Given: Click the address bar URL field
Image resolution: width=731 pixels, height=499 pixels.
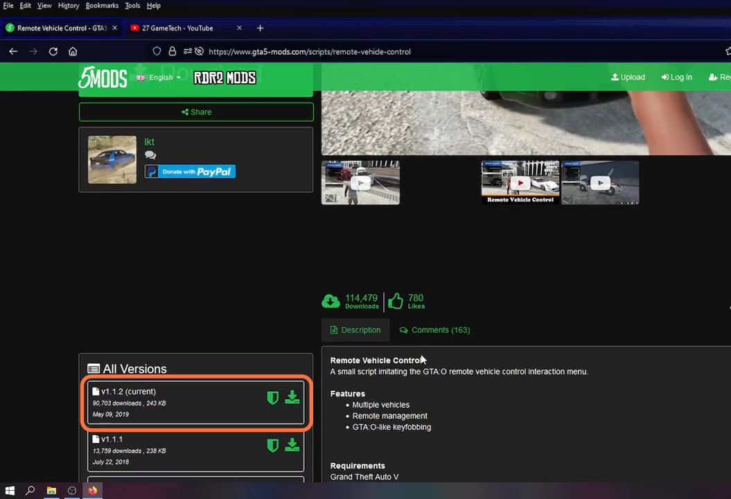Looking at the screenshot, I should 310,51.
